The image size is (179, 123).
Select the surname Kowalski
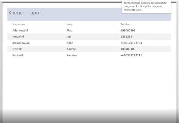(18, 37)
